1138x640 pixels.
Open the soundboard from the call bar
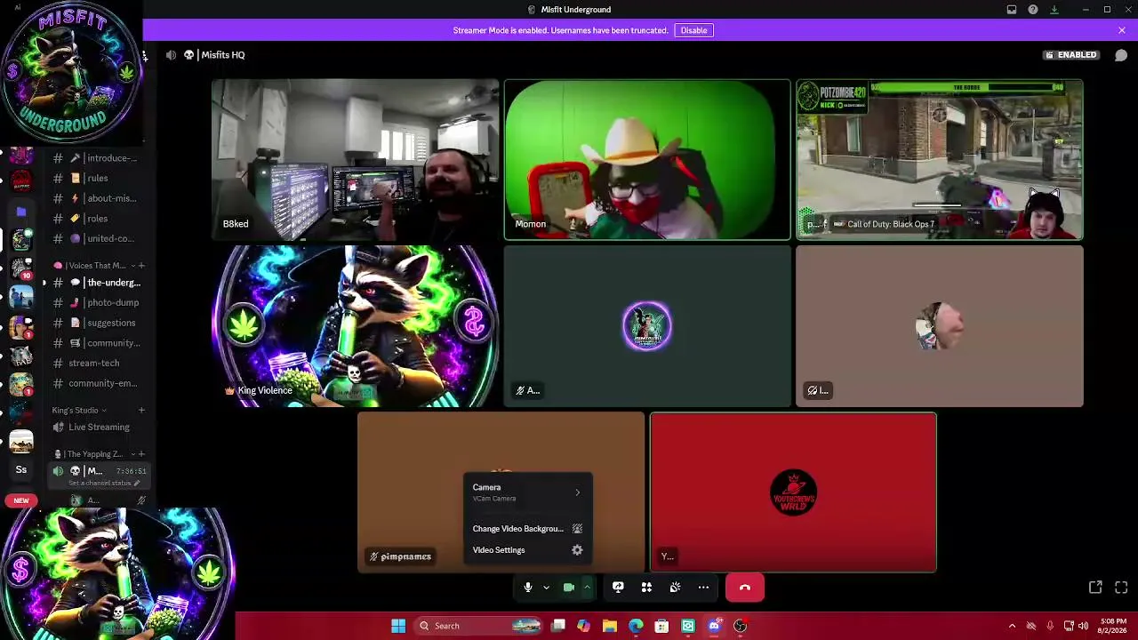pyautogui.click(x=675, y=588)
